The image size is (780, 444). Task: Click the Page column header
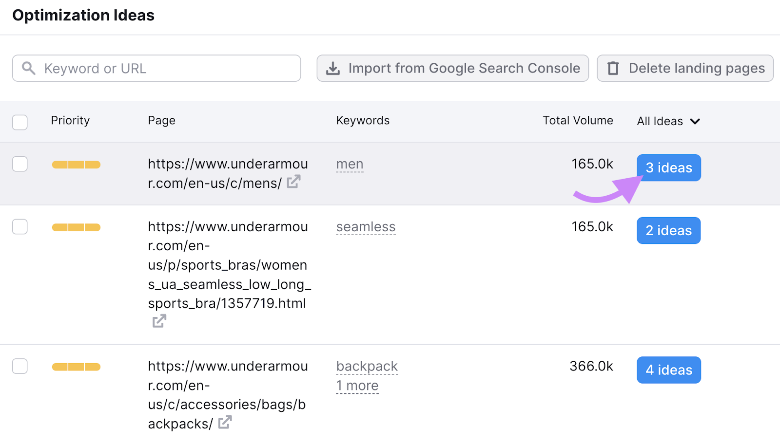(x=162, y=121)
